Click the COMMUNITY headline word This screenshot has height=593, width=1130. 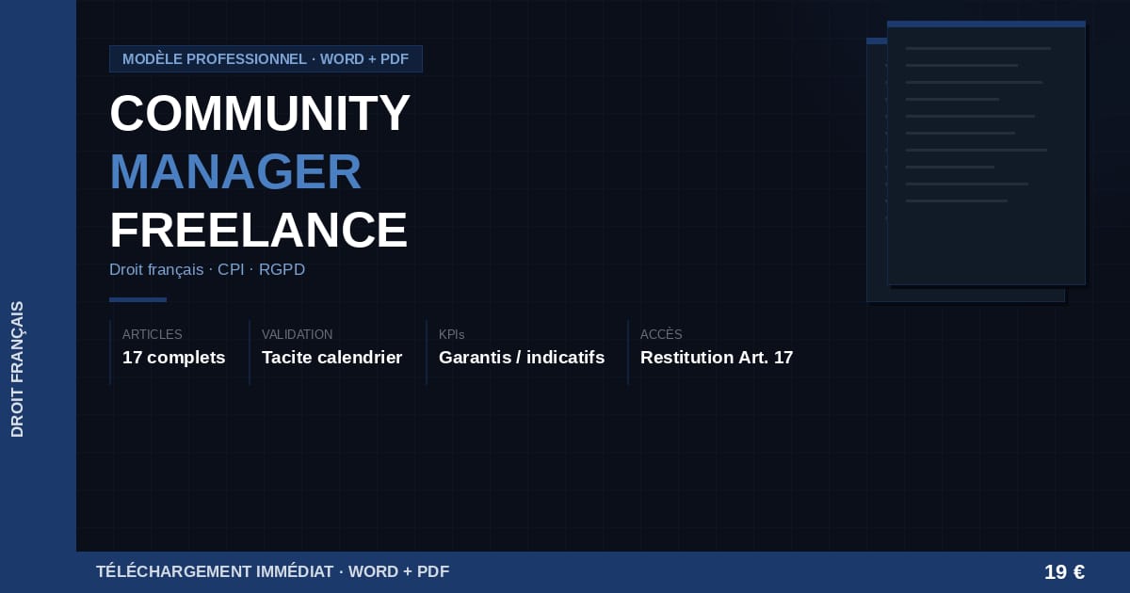[260, 113]
